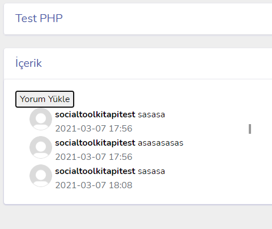Open avatar of first sasasa comment at 17:56
The image size is (272, 229).
coord(41,119)
